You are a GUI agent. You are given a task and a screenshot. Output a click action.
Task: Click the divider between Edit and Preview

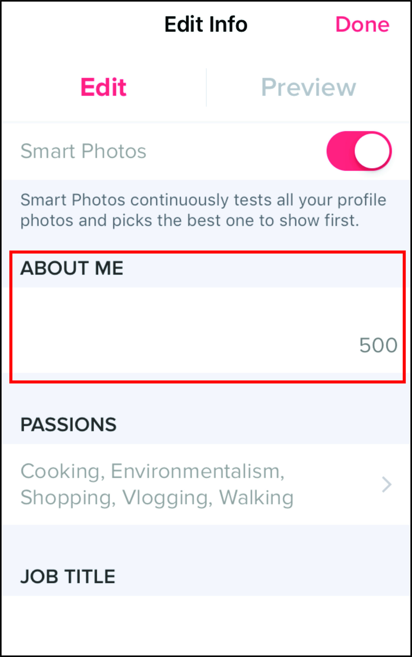click(x=206, y=87)
